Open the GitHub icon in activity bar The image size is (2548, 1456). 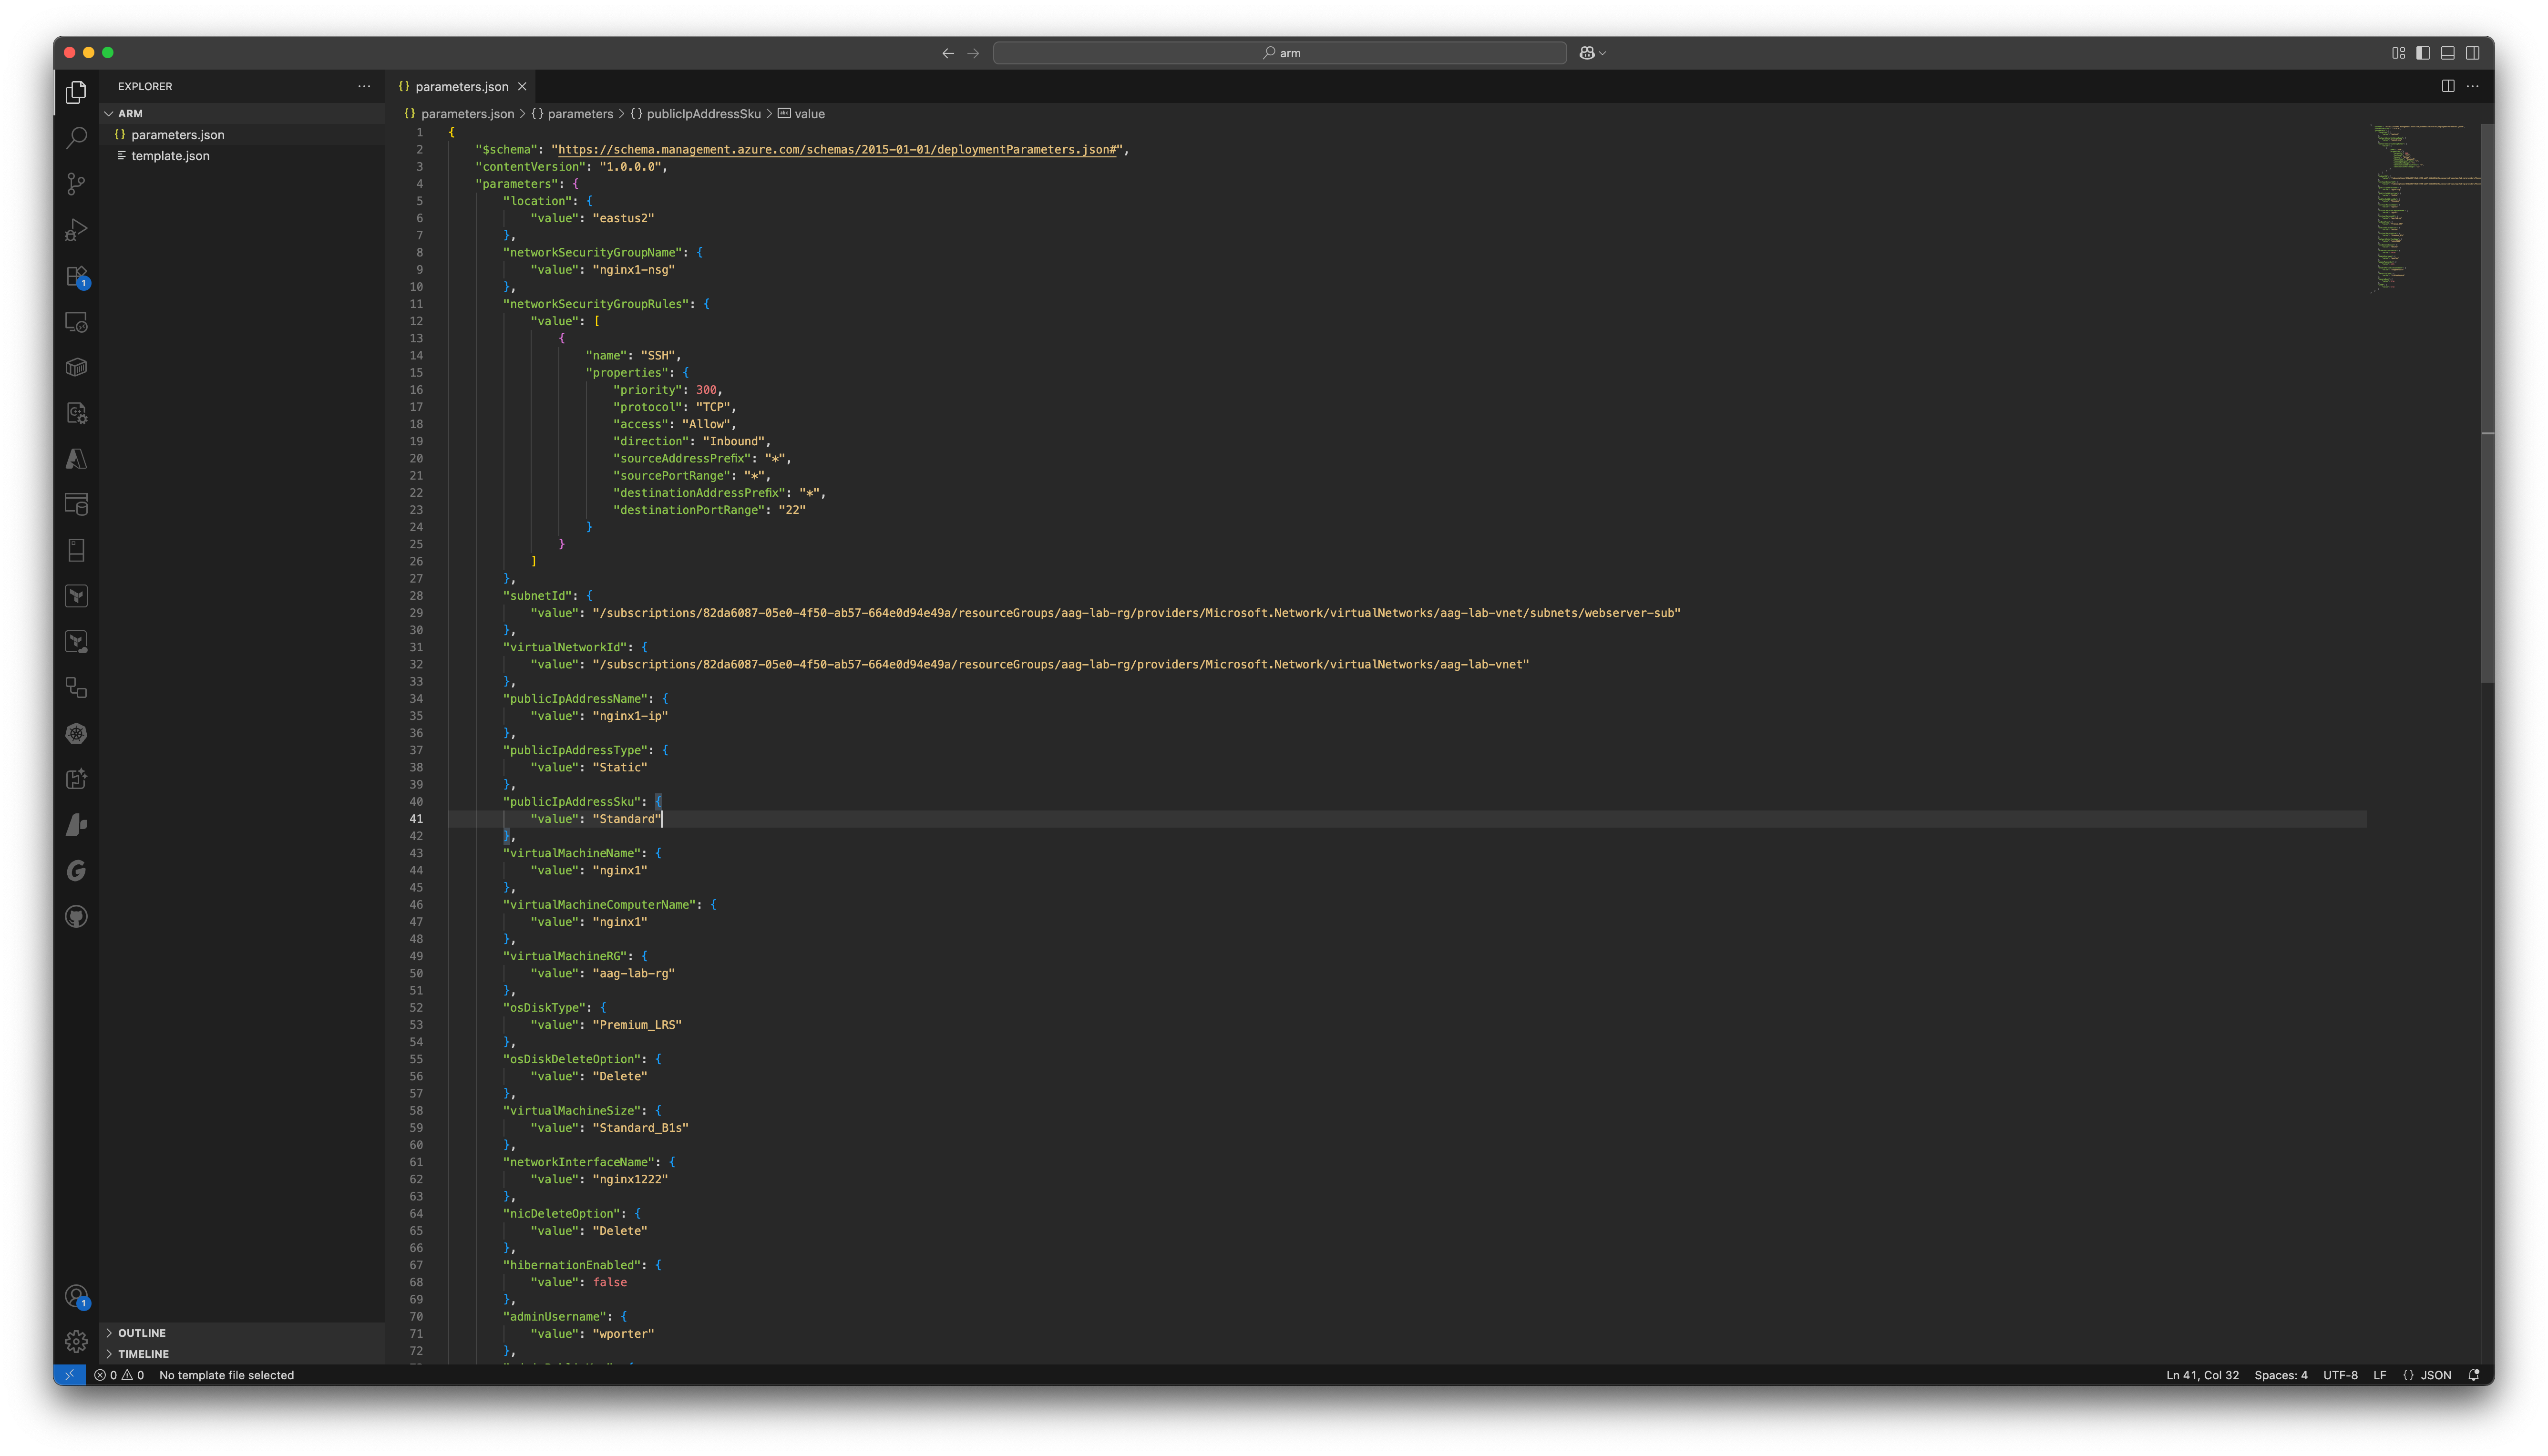76,917
